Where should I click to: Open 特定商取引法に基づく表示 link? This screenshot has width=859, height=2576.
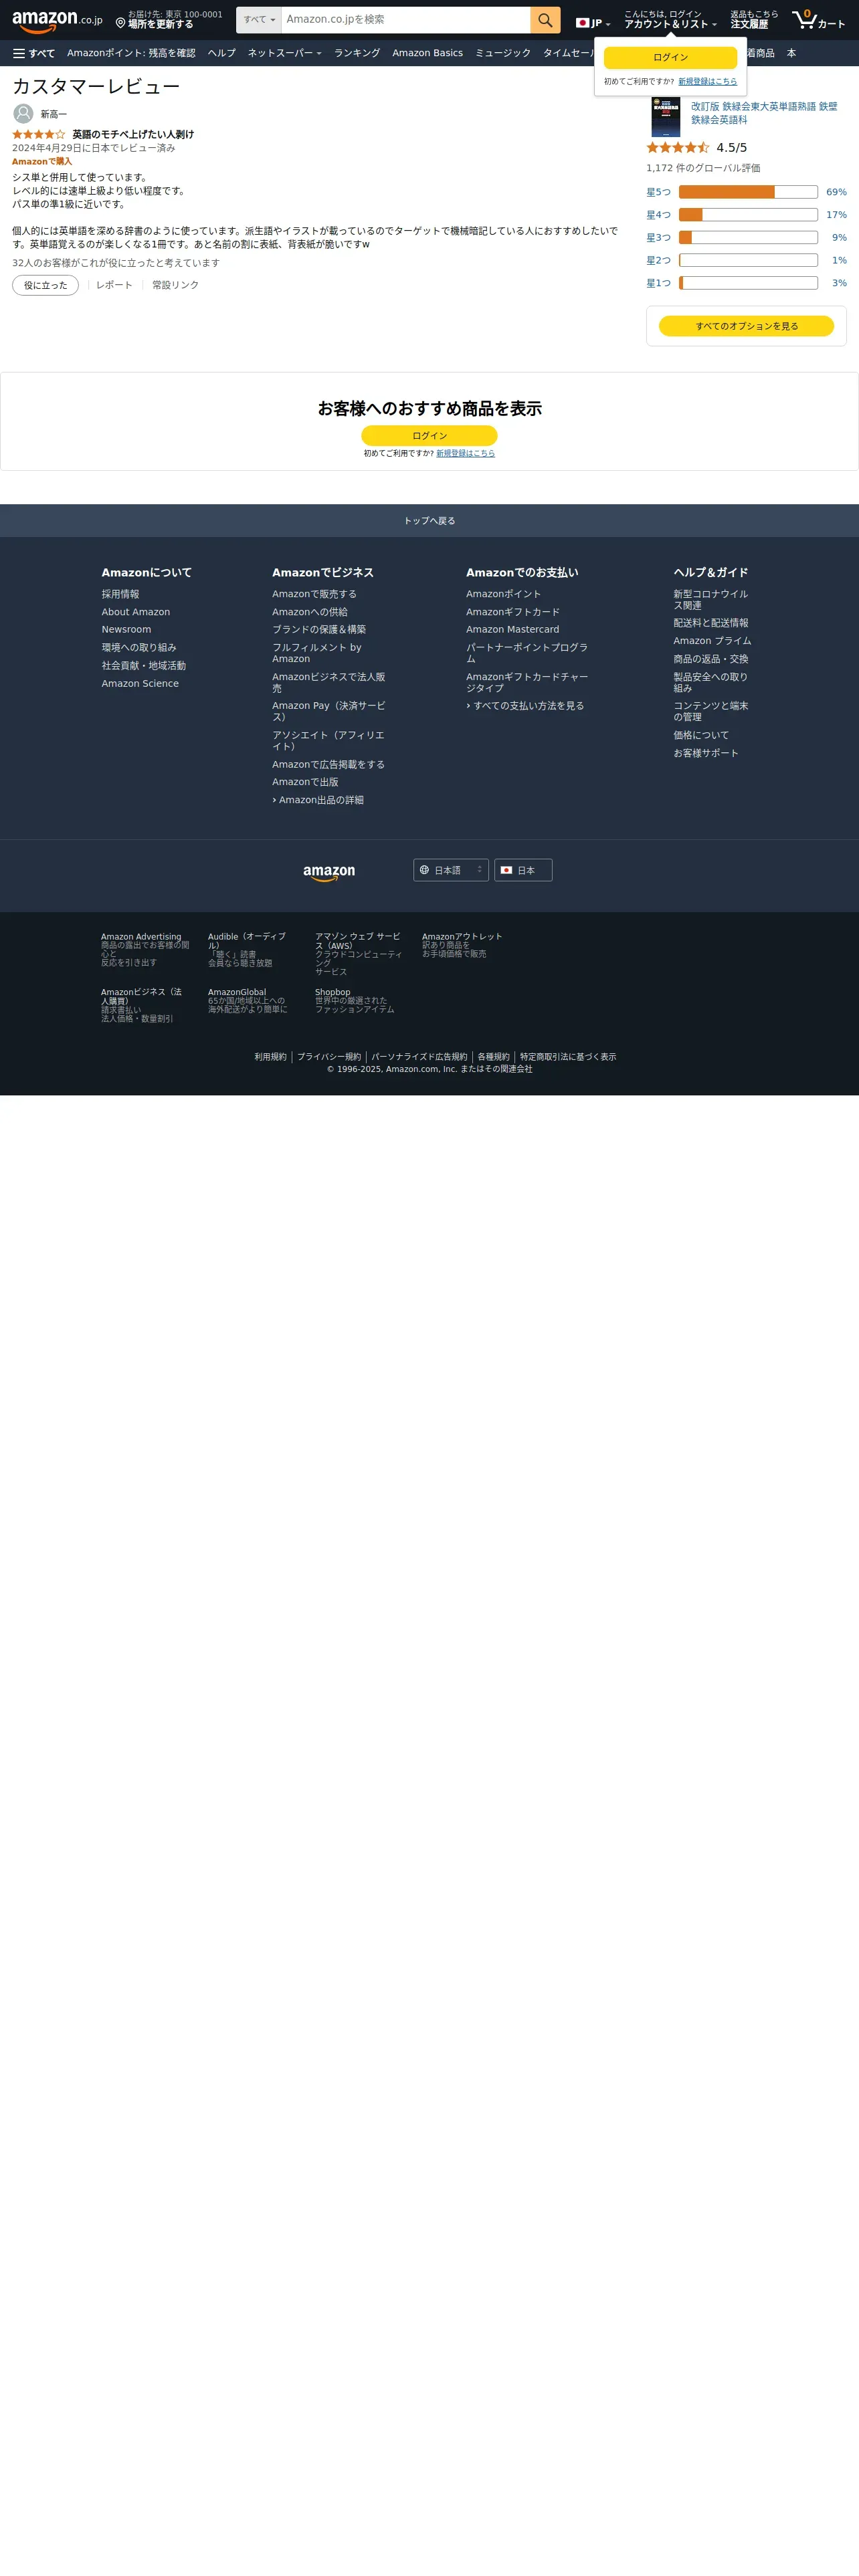click(568, 1057)
